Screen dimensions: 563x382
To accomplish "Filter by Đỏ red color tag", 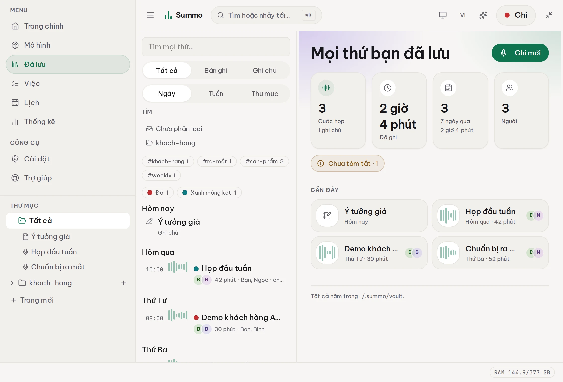I will (158, 193).
